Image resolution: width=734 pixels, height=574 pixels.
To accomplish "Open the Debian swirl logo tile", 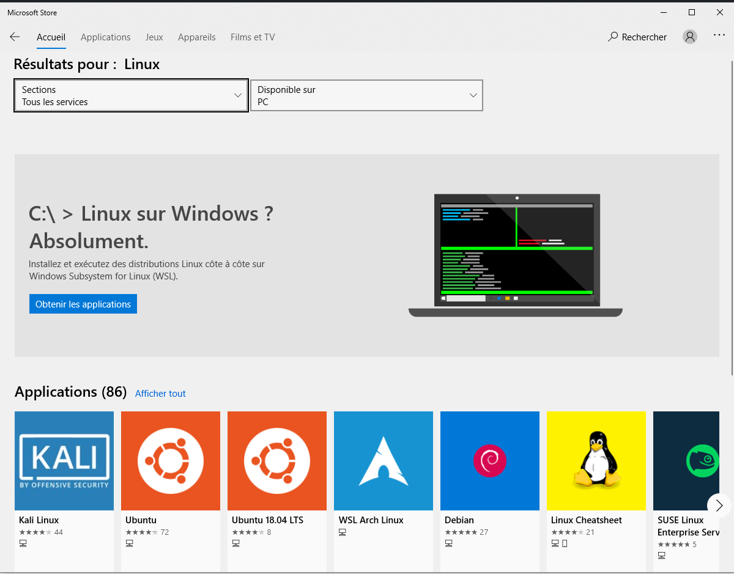I will 490,461.
